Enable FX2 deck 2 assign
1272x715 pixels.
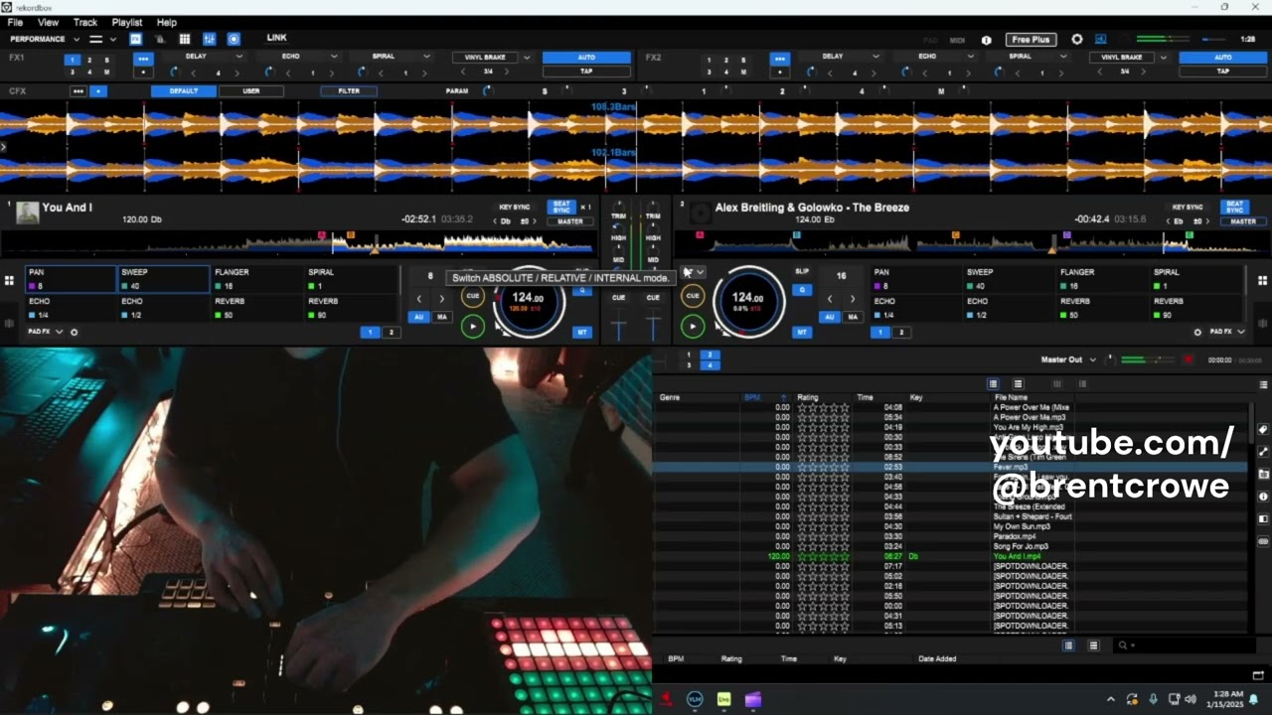pos(725,60)
